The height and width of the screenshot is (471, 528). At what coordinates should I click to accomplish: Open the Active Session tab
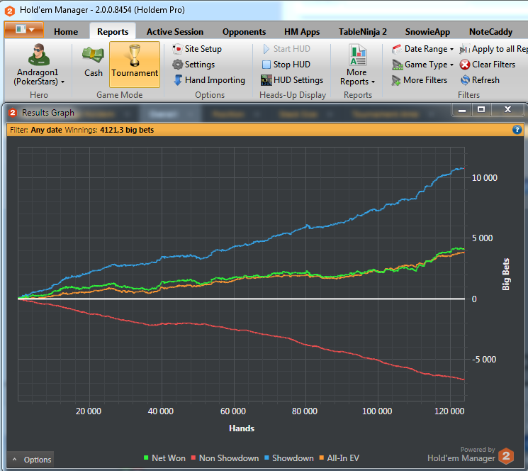pos(175,32)
